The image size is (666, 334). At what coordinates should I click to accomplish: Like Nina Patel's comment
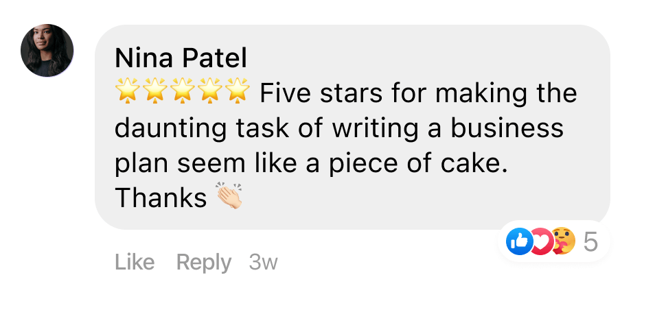[x=135, y=262]
